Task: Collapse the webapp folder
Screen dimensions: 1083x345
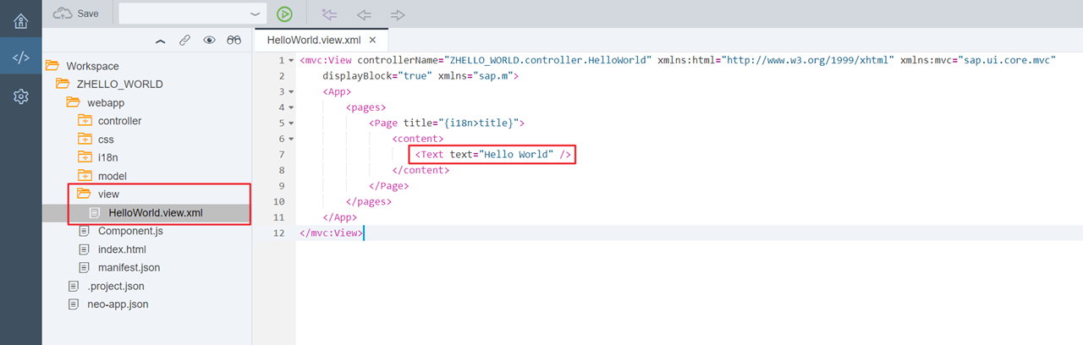Action: pos(74,102)
